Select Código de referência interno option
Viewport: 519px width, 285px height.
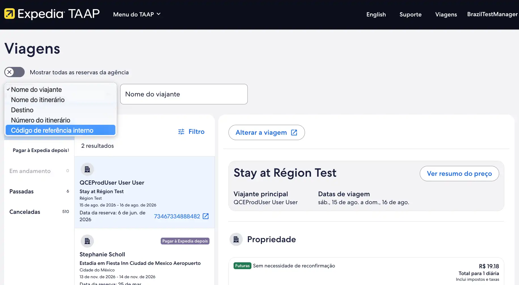coord(60,130)
